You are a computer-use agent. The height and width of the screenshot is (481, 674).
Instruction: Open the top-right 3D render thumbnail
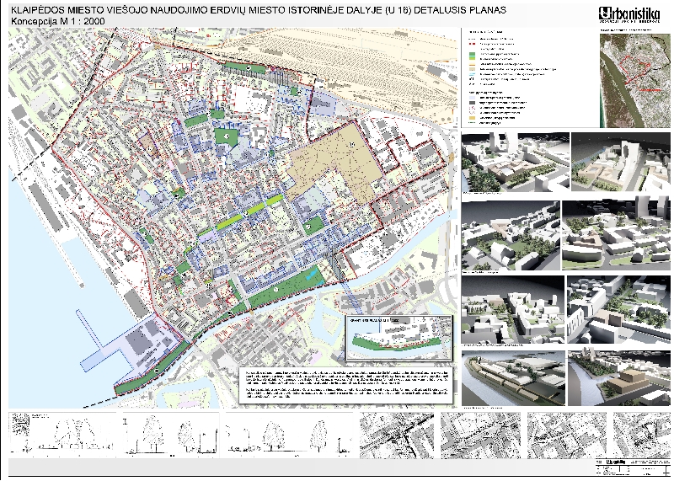click(x=618, y=162)
